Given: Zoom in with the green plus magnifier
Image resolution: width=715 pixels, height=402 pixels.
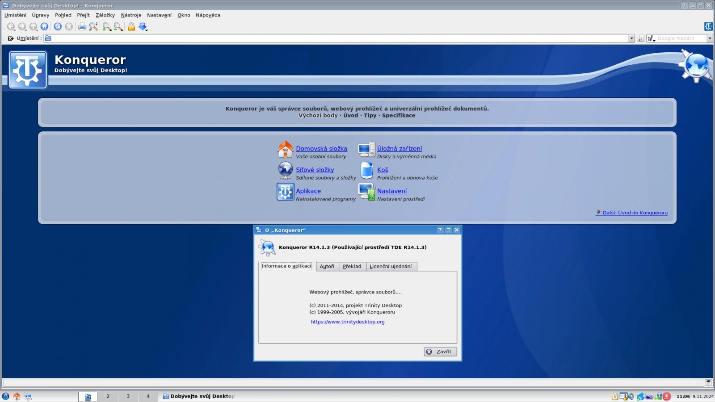Looking at the screenshot, I should pyautogui.click(x=107, y=27).
